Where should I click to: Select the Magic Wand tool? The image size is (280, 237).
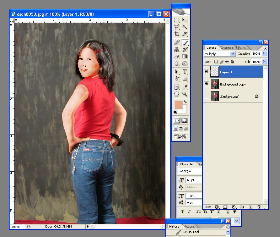[185, 27]
